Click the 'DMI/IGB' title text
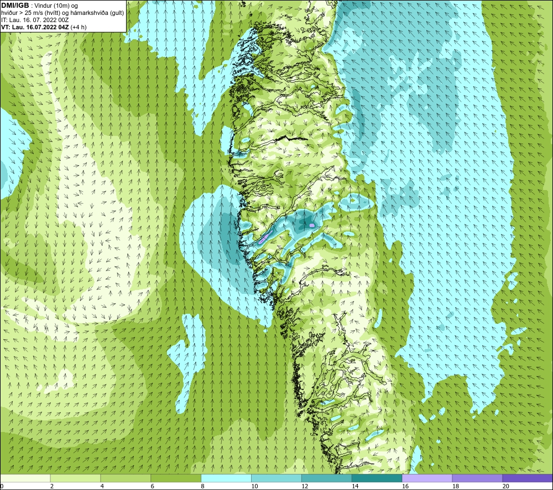Image resolution: width=553 pixels, height=490 pixels. 15,6
